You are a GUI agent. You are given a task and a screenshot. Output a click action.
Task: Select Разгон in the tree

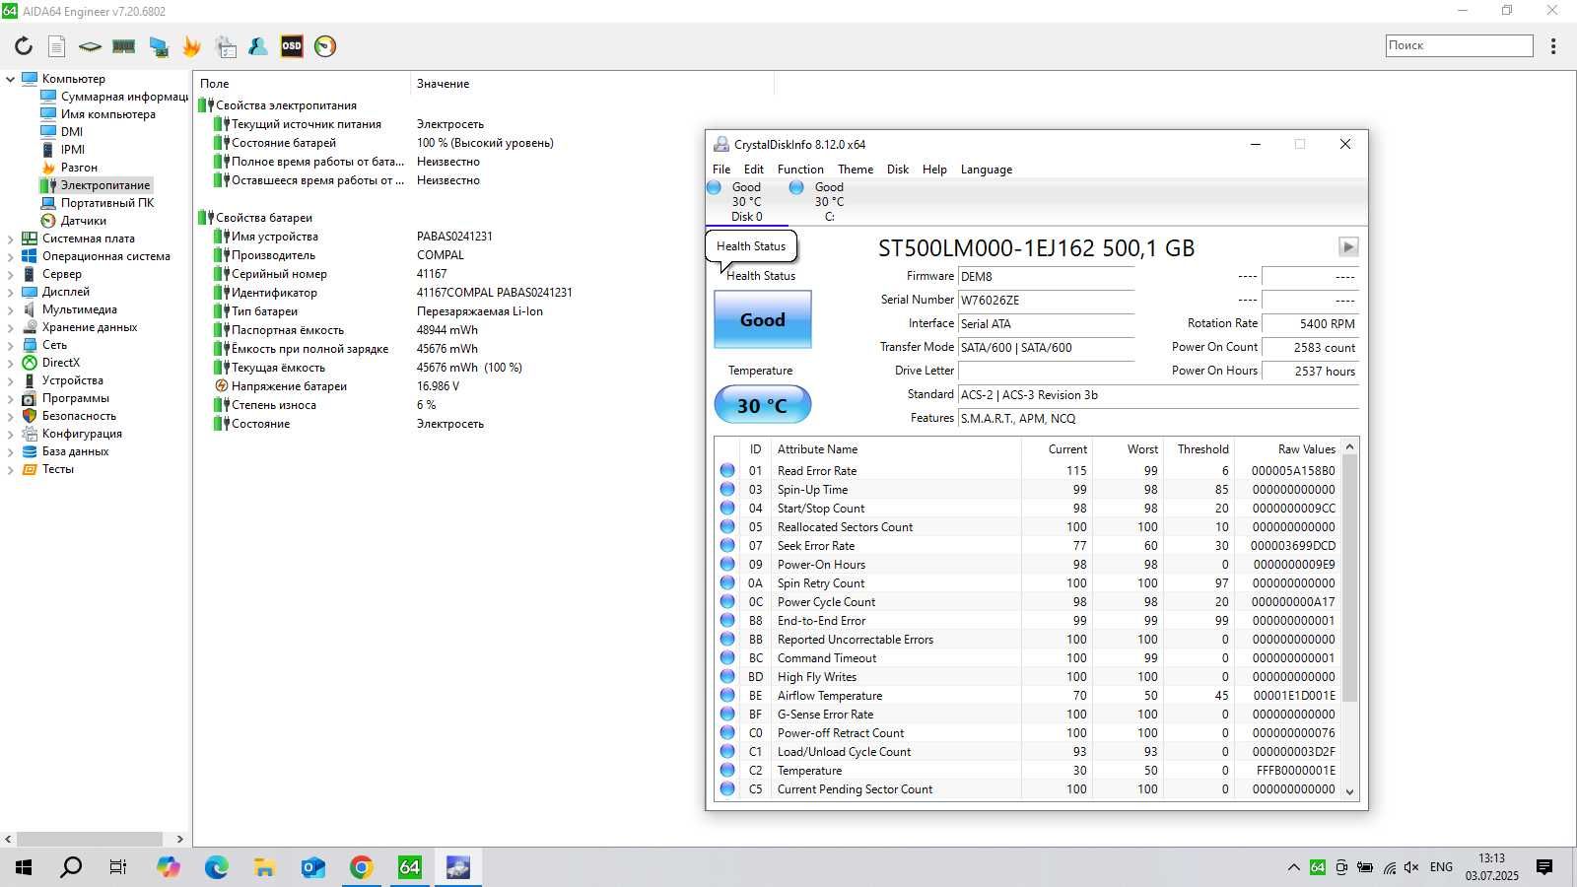[79, 168]
